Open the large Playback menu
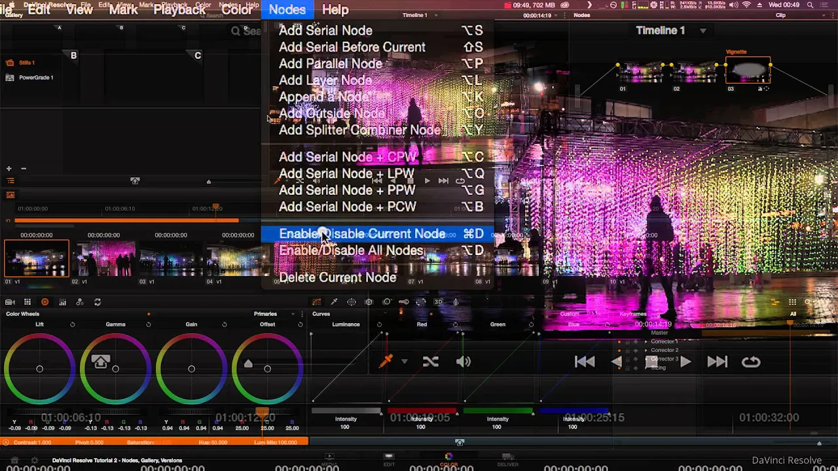This screenshot has height=471, width=838. 179,9
